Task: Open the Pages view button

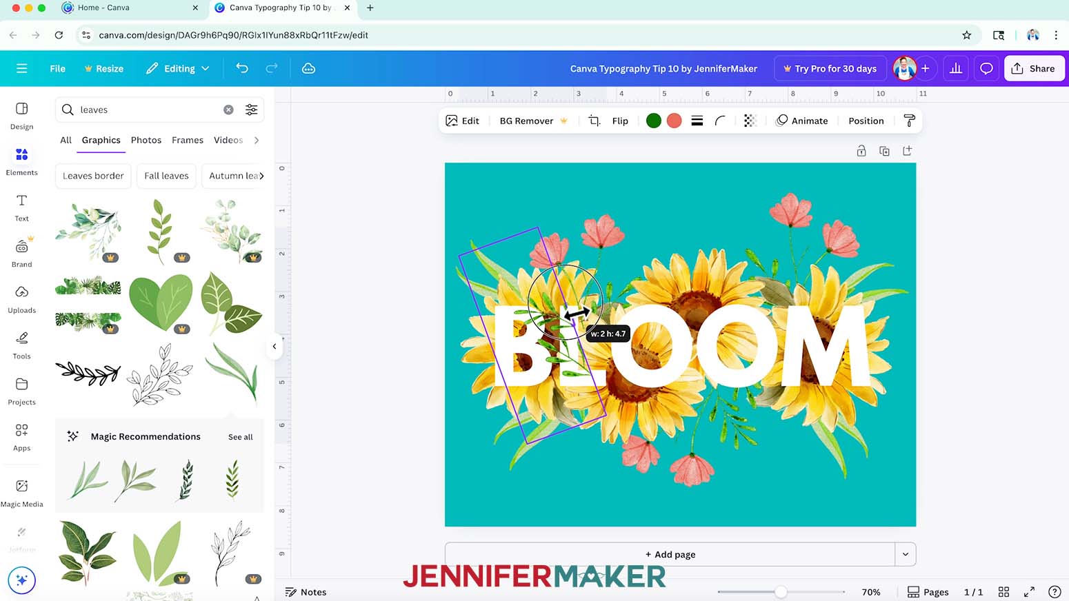Action: (x=928, y=592)
